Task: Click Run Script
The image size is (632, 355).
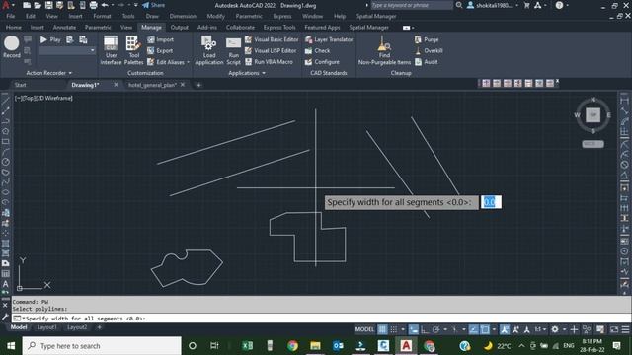Action: click(x=233, y=50)
